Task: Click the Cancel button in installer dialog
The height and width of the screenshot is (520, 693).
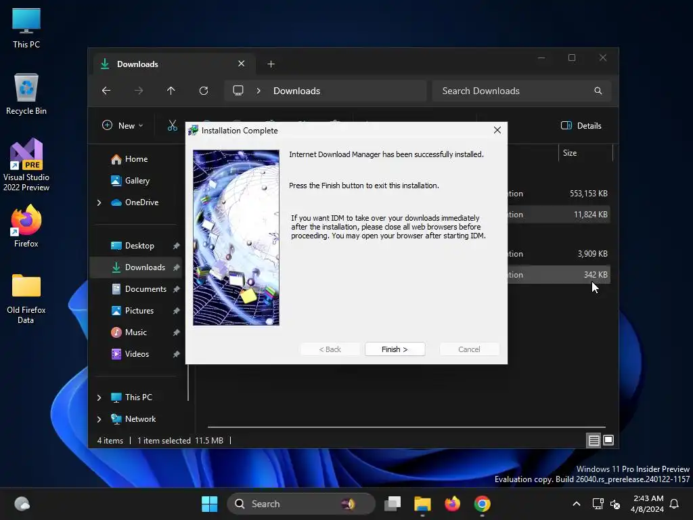Action: click(469, 349)
